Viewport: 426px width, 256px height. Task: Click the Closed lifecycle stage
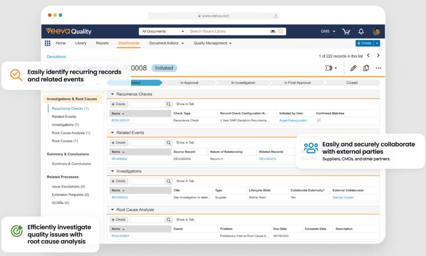pyautogui.click(x=352, y=83)
